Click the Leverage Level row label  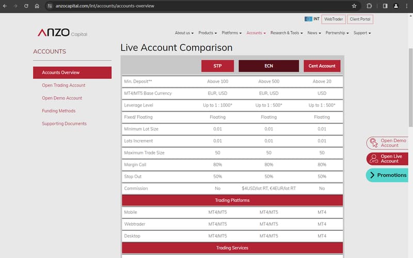(x=138, y=105)
